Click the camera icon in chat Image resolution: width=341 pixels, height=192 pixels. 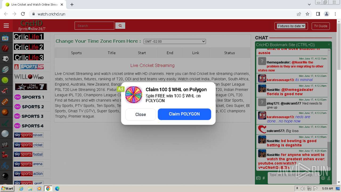258,178
